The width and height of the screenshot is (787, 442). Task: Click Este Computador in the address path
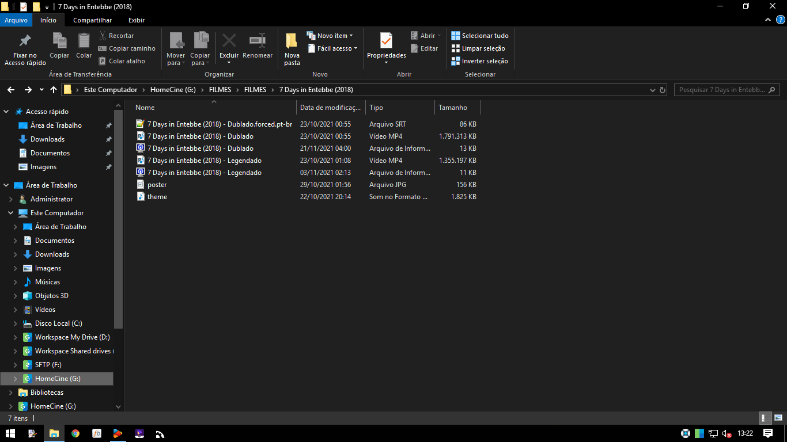(111, 90)
